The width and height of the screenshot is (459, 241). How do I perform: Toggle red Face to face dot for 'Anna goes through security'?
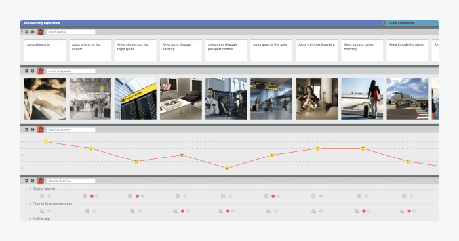[183, 211]
